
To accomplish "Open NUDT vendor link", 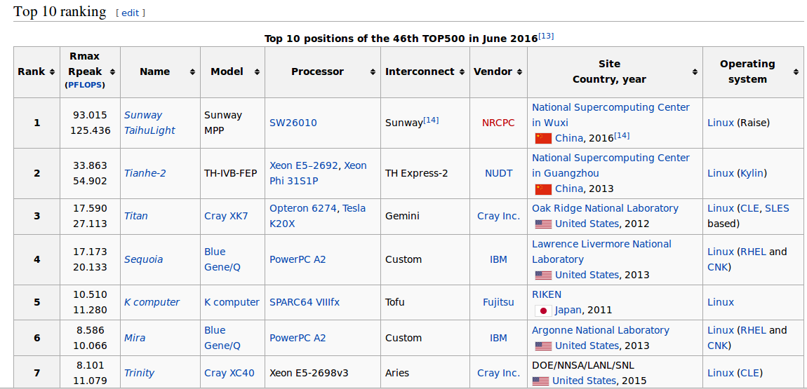I will [x=499, y=173].
